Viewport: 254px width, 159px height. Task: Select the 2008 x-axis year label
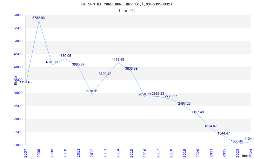pos(39,152)
